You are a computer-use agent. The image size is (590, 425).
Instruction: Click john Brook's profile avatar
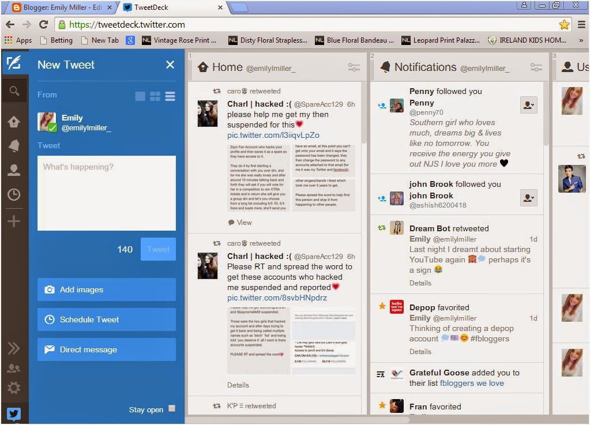397,198
